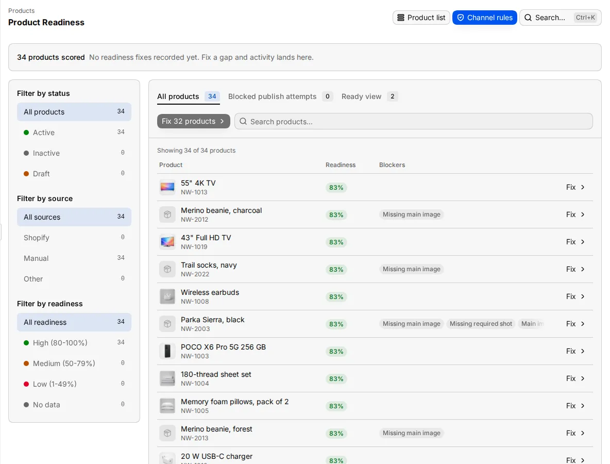610x464 pixels.
Task: Click Missing required shot tag on Parka Sierra
Action: click(x=481, y=323)
